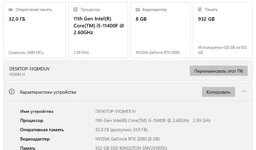
Task: Click the info icon beside Характеристики устройства
Action: tap(12, 92)
